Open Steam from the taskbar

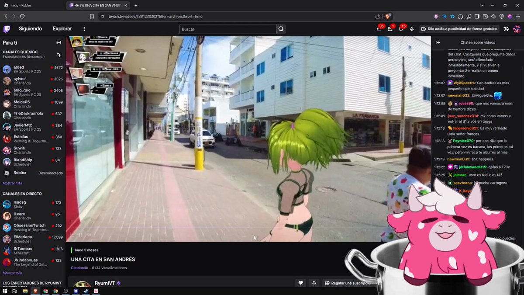86,291
